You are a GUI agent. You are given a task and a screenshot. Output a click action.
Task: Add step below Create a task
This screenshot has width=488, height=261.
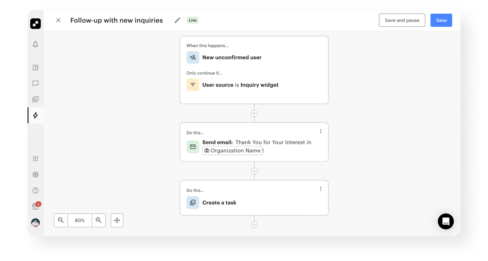click(x=254, y=225)
